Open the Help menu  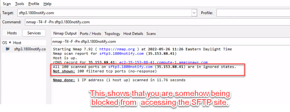47,4
